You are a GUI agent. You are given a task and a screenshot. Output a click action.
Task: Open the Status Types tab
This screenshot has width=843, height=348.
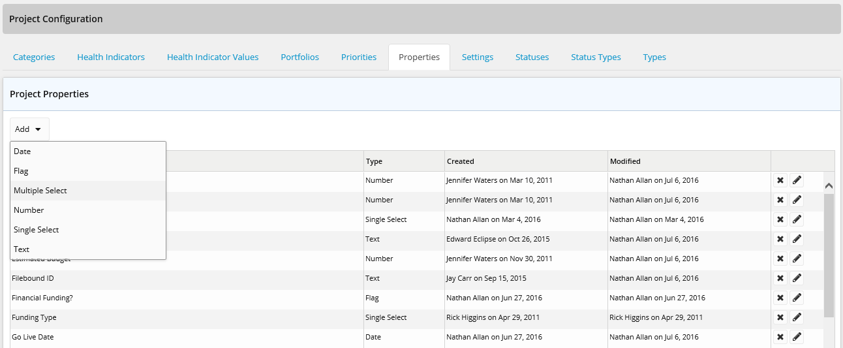tap(596, 57)
